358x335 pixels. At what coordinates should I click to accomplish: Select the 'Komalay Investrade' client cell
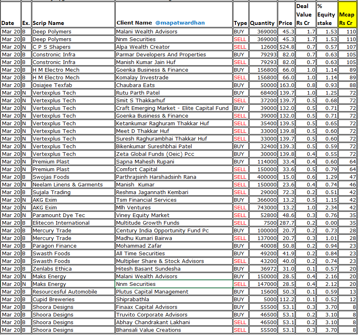pyautogui.click(x=174, y=78)
